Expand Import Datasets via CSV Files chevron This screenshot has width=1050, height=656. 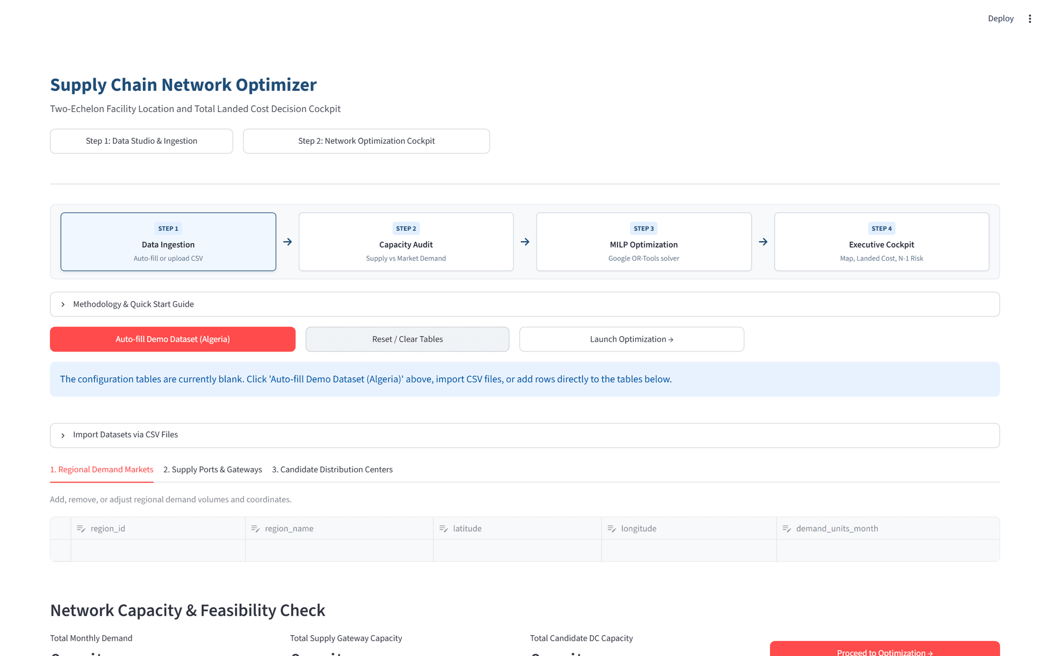[63, 435]
